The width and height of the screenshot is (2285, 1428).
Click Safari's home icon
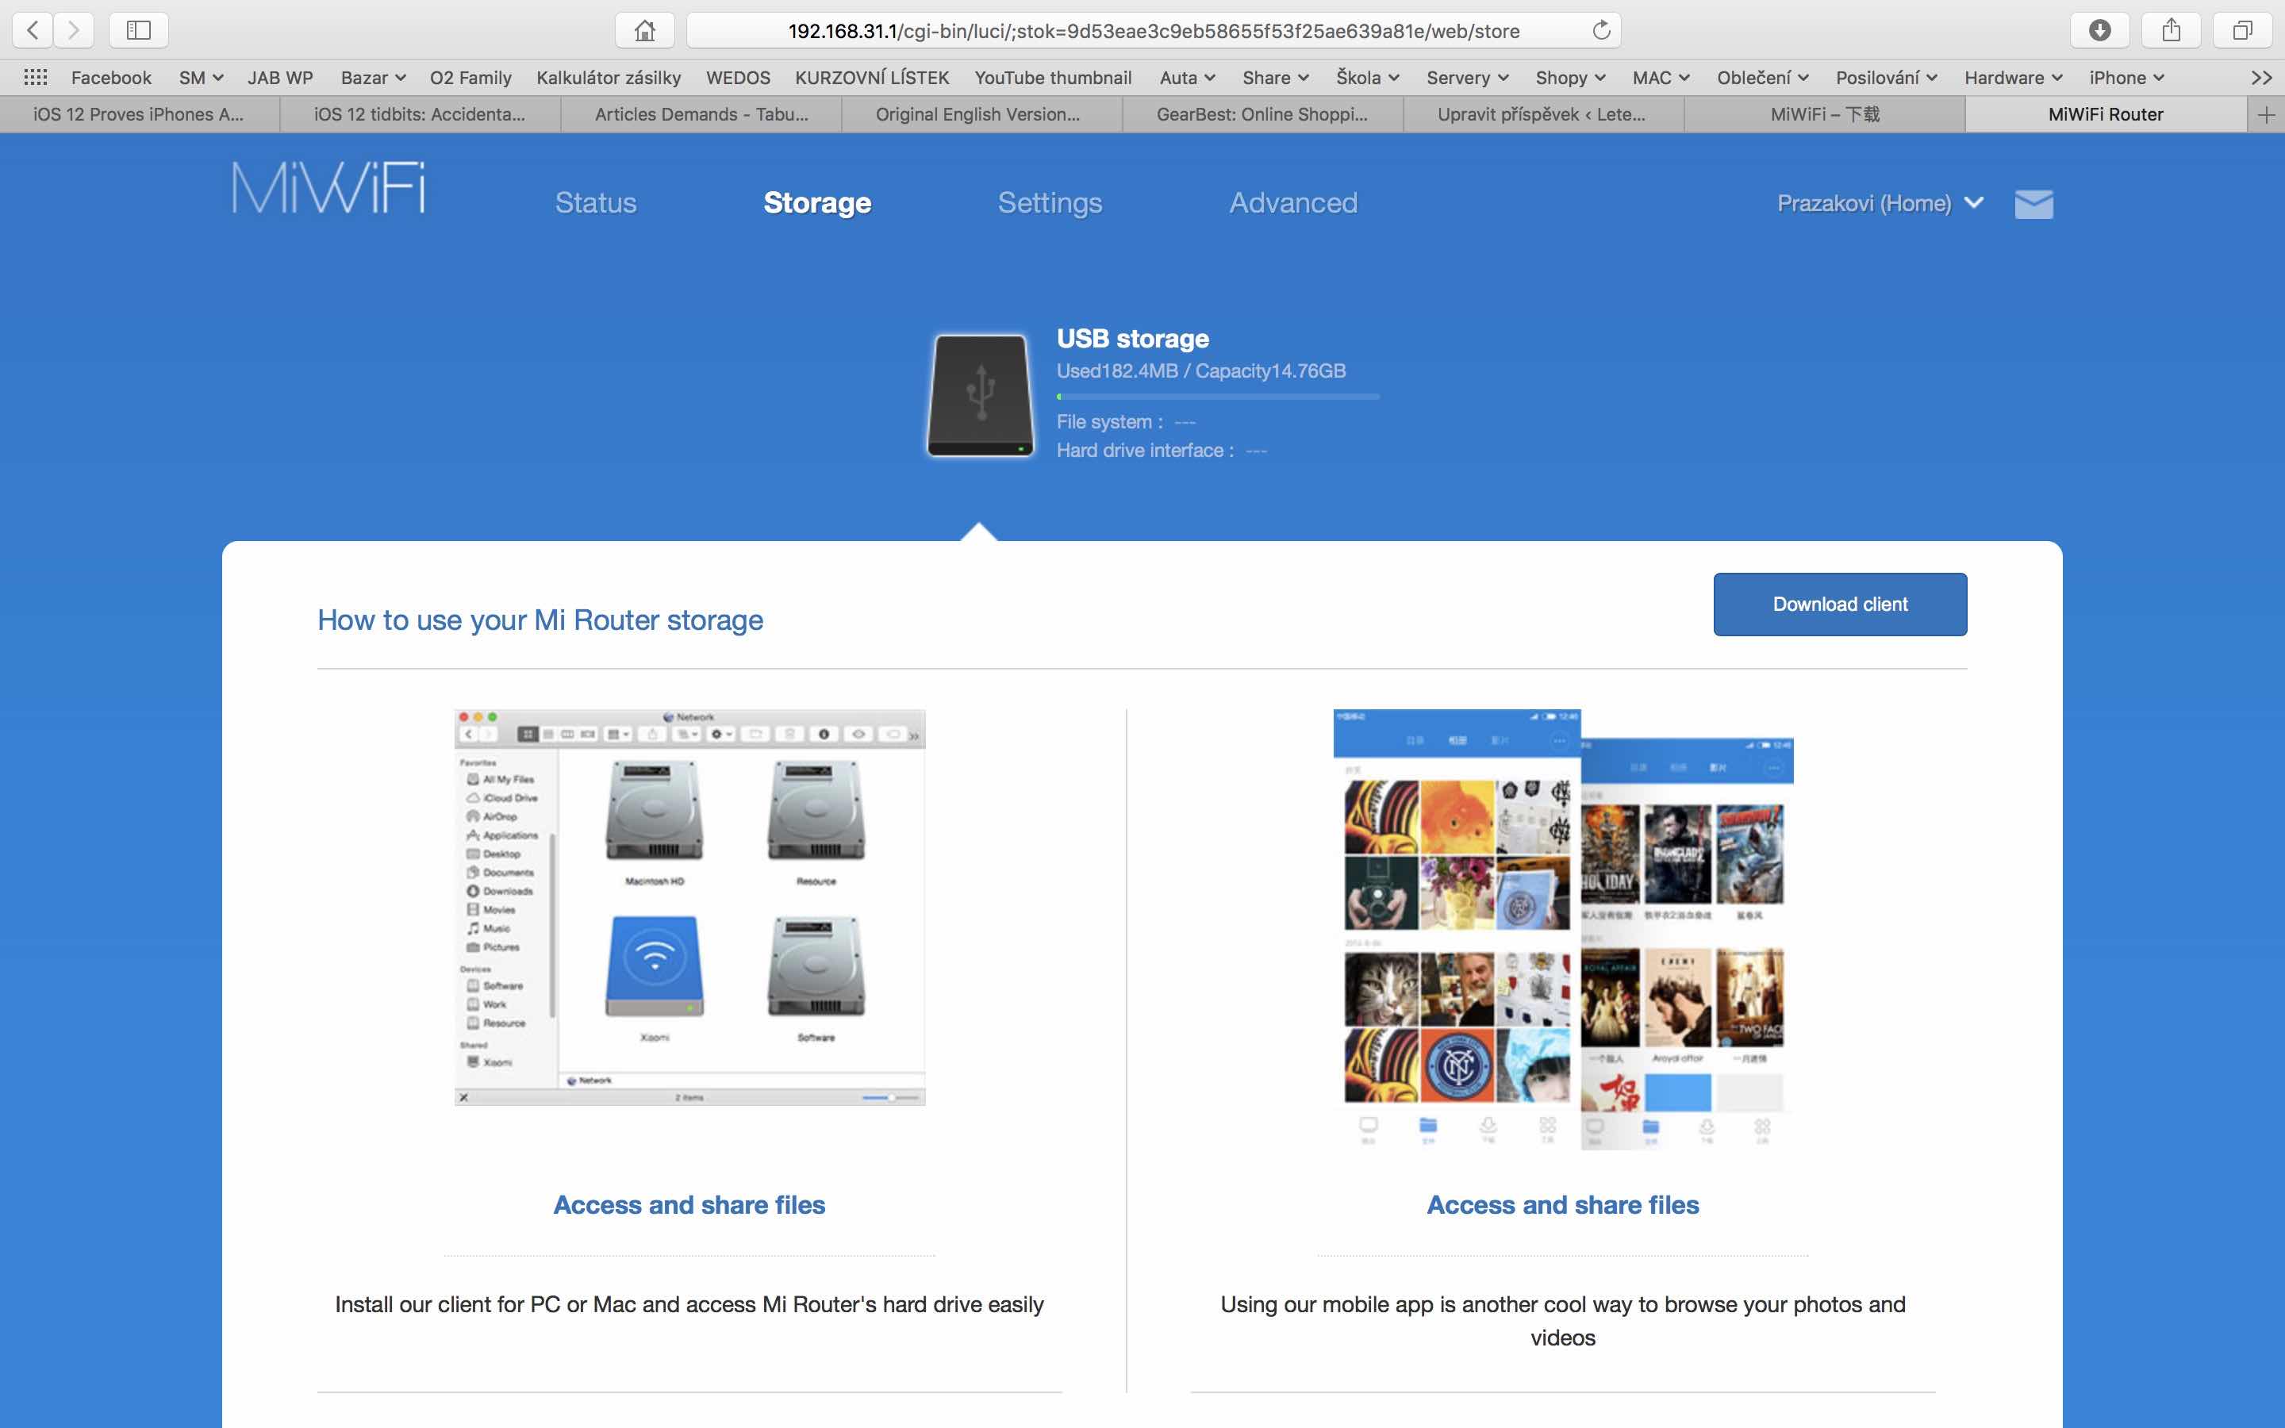644,30
